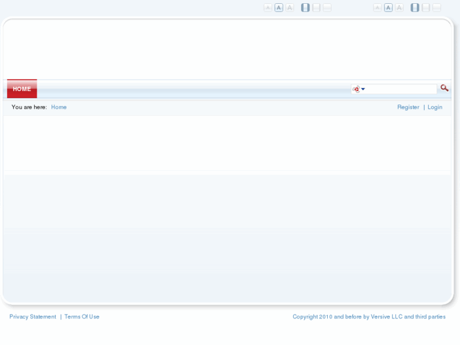Select medium text size in left icon group
The image size is (460, 345).
pos(278,8)
